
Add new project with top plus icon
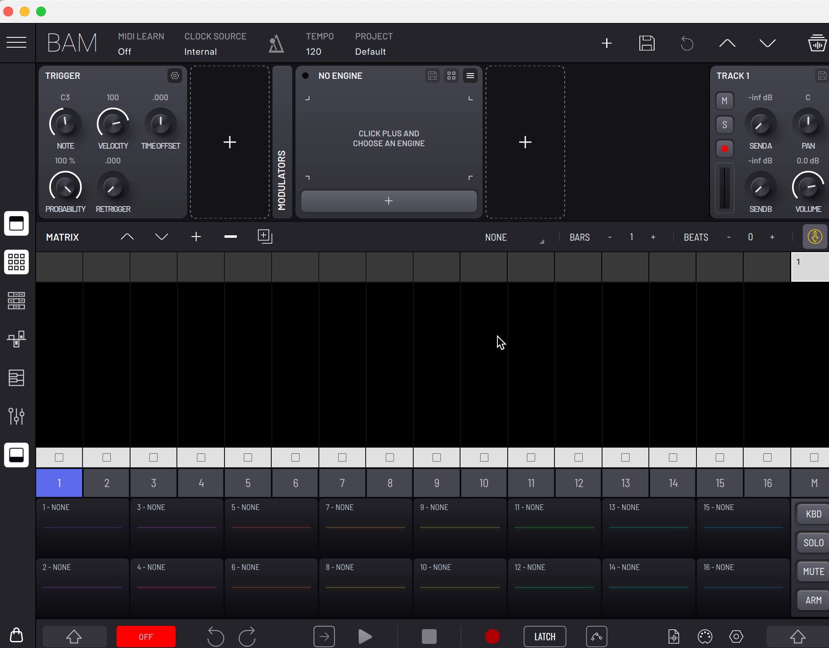[607, 43]
